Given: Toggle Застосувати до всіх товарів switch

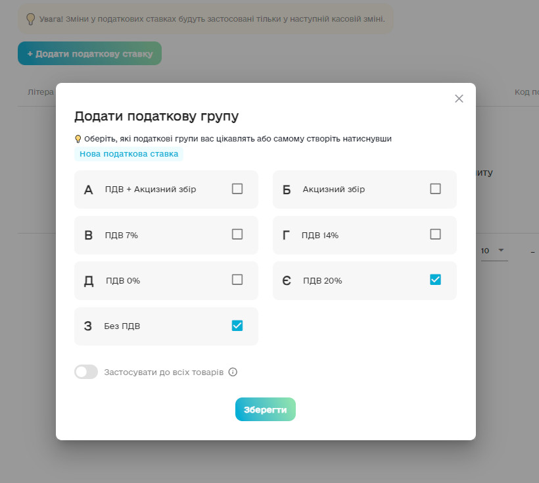Looking at the screenshot, I should pos(86,372).
